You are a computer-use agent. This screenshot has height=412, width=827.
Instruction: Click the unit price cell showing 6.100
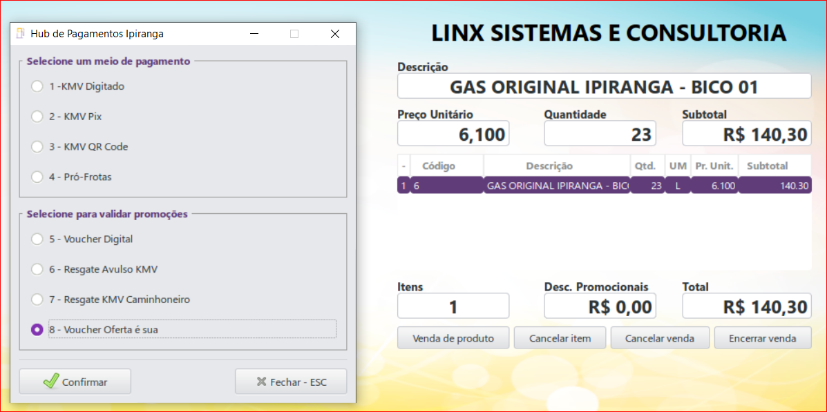(714, 186)
